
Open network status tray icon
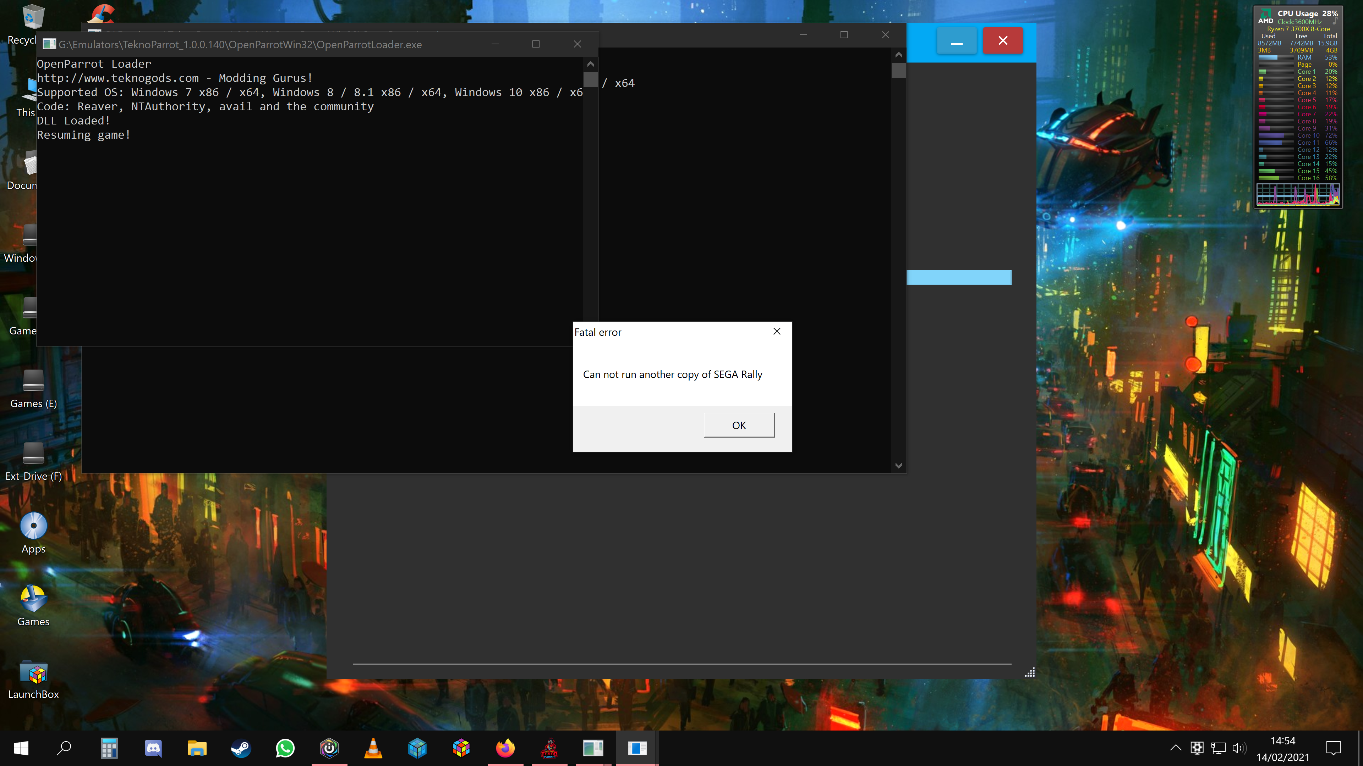pos(1218,748)
